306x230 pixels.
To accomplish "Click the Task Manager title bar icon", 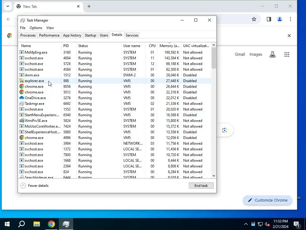I will click(x=23, y=20).
